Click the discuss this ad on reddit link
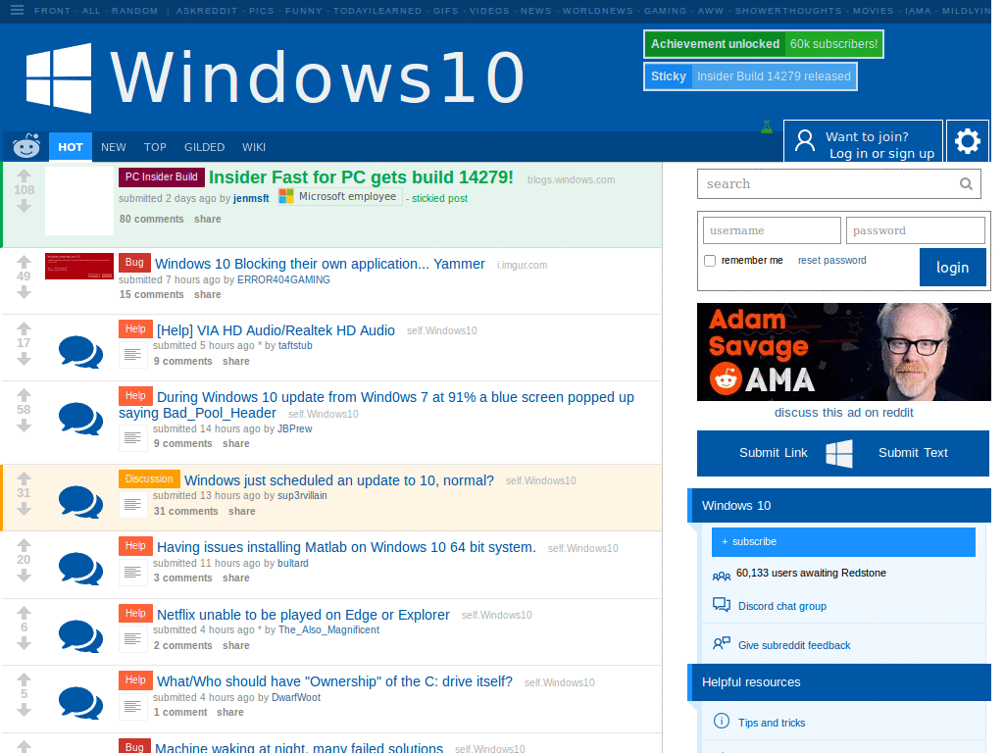The image size is (1004, 753). coord(843,413)
